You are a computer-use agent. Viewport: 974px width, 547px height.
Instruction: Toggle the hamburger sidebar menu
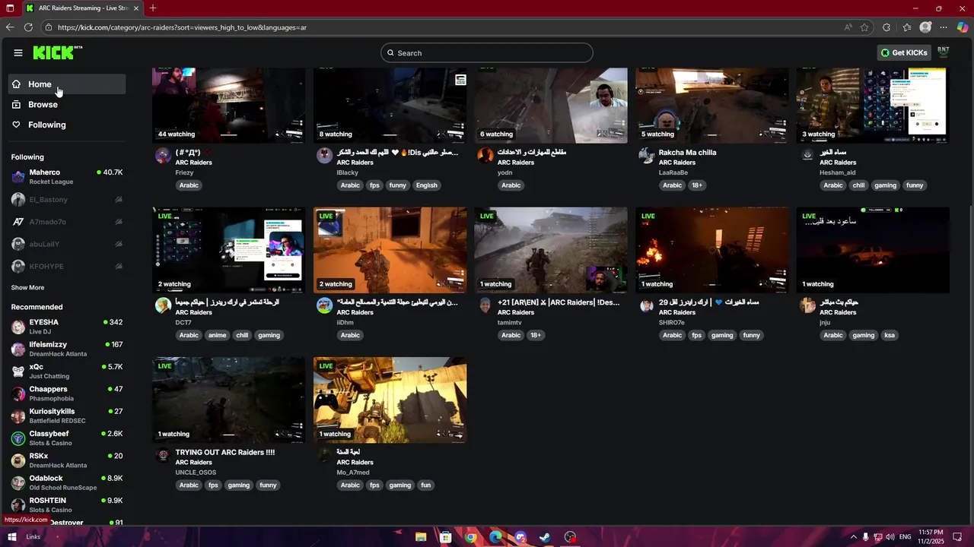point(18,52)
